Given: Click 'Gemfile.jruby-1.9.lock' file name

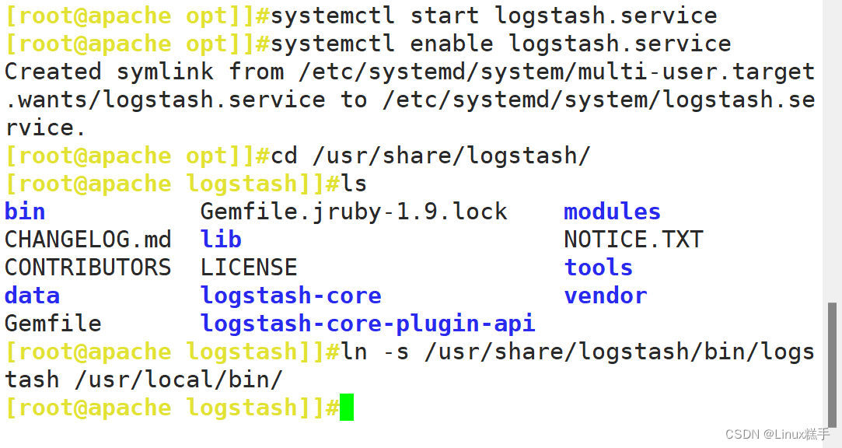Looking at the screenshot, I should click(x=354, y=212).
